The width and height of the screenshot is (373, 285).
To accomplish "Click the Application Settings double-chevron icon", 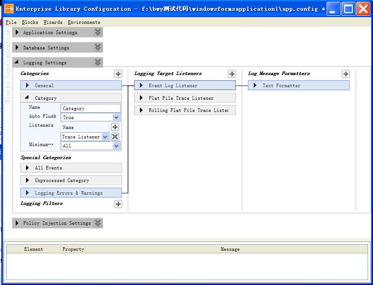I will coord(98,32).
